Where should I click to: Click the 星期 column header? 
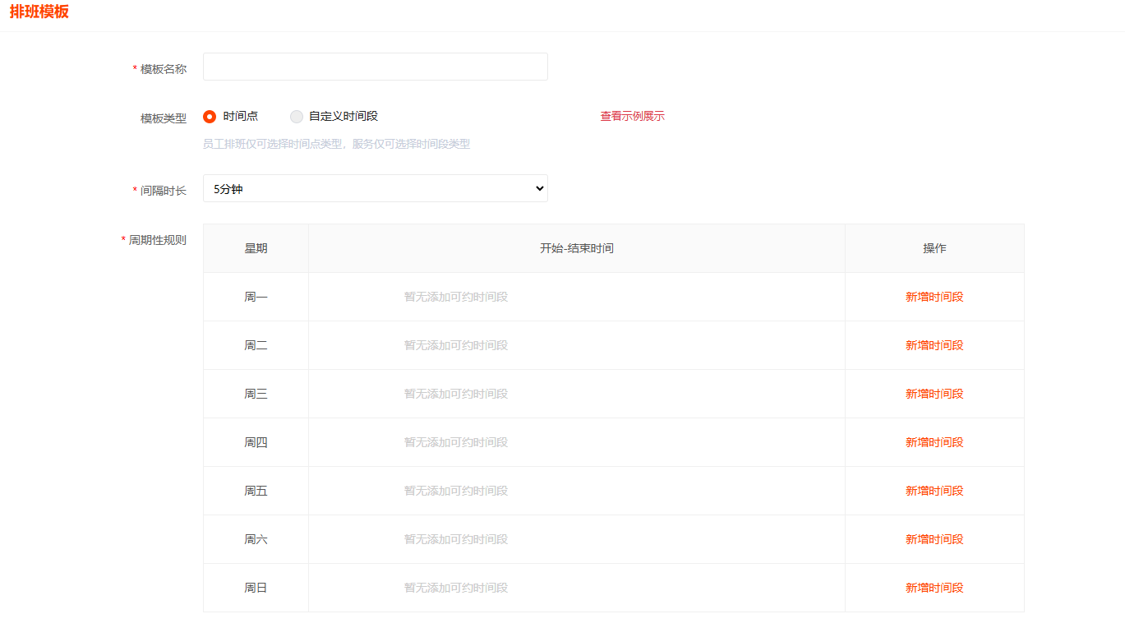coord(256,248)
